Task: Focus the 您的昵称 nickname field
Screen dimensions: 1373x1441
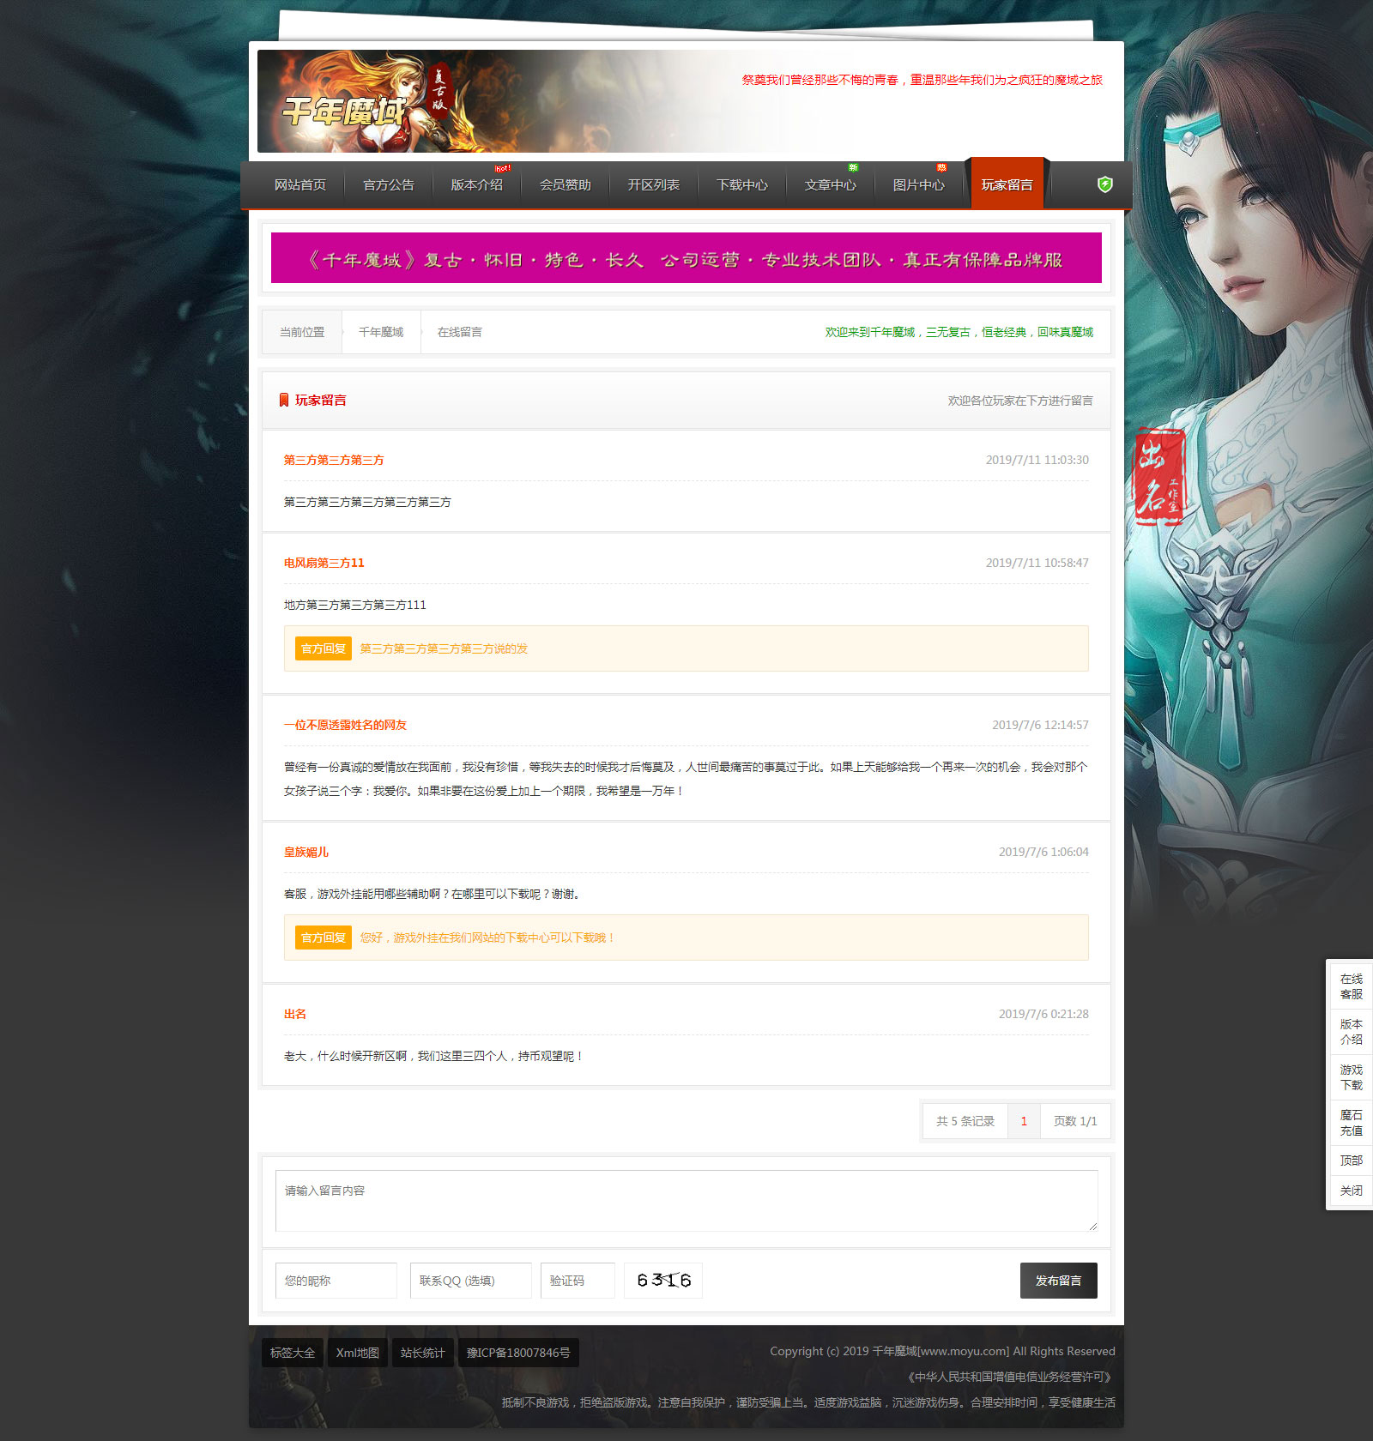Action: (336, 1281)
